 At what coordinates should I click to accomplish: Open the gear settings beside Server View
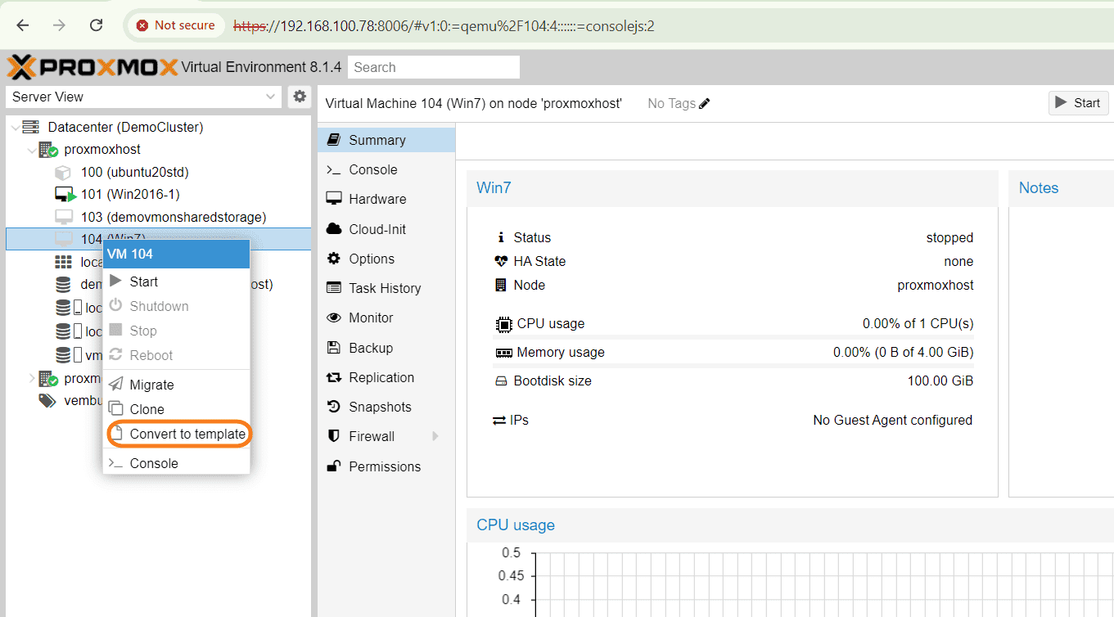(300, 97)
